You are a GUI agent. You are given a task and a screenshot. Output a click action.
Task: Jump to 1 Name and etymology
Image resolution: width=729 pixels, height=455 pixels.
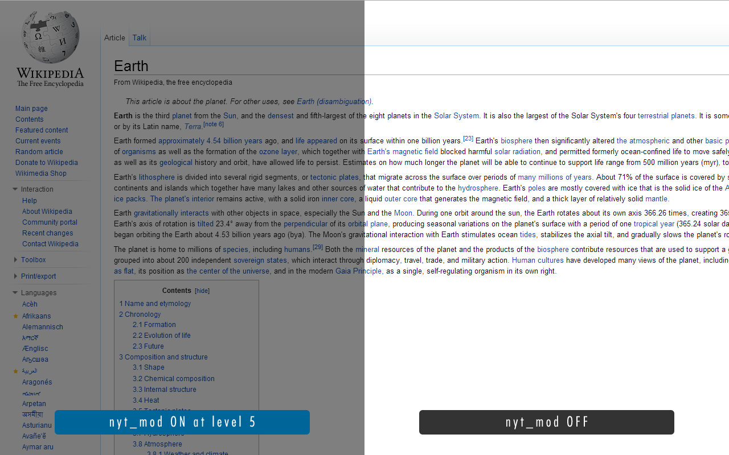point(155,304)
